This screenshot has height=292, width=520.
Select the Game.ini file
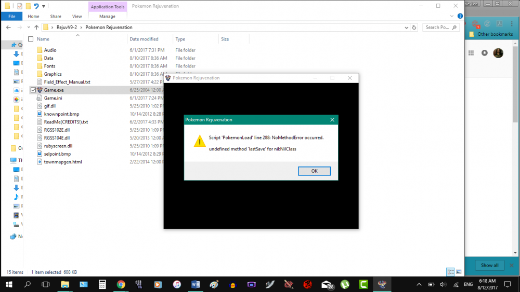(53, 98)
